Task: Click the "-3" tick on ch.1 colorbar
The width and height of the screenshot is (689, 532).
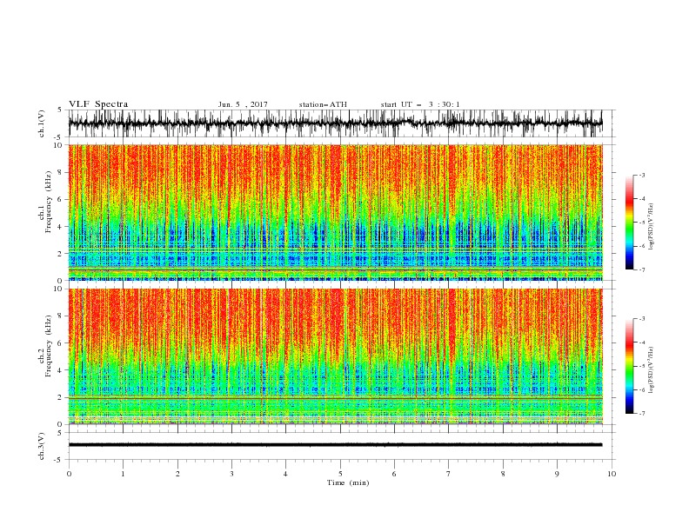Action: pos(642,176)
